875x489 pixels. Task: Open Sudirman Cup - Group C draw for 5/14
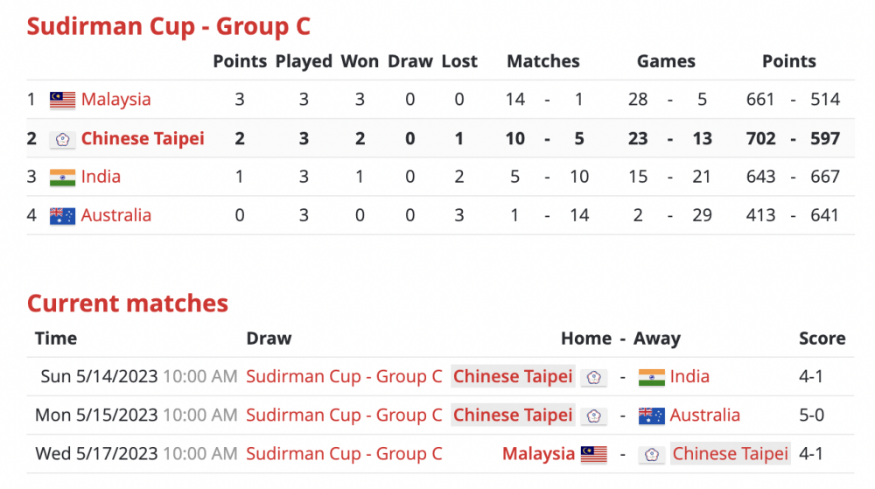[344, 377]
